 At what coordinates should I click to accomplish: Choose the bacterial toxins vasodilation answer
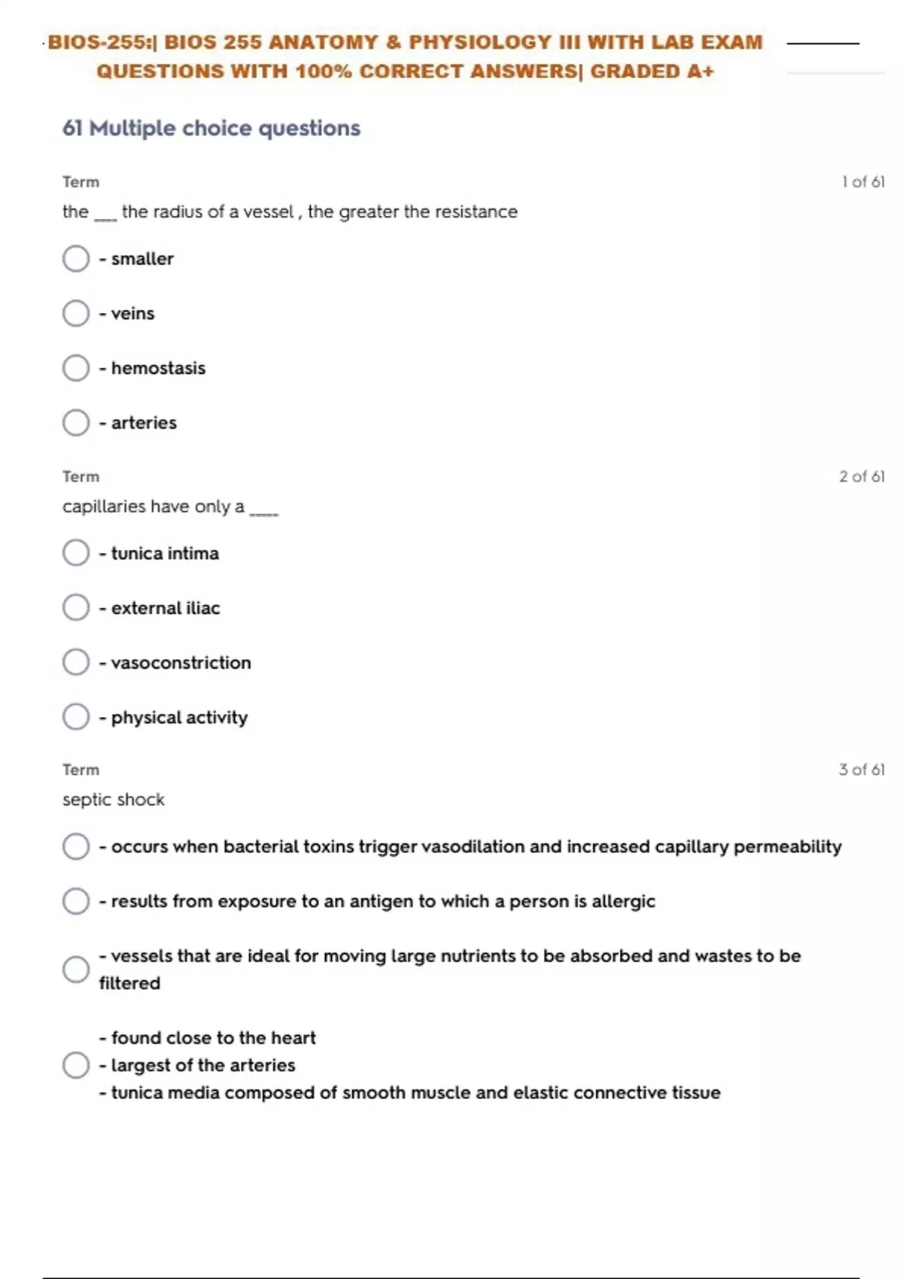(76, 846)
